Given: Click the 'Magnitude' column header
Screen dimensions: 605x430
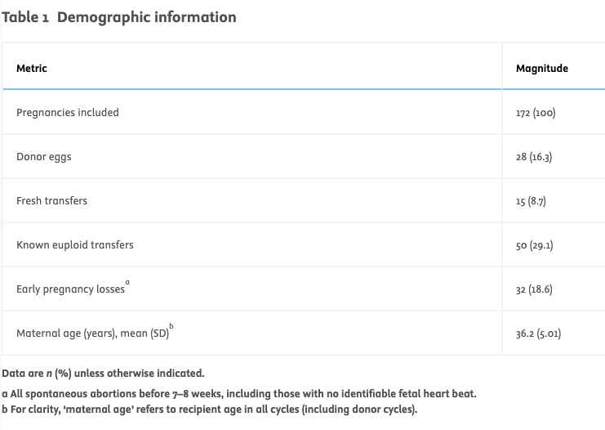Looking at the screenshot, I should pyautogui.click(x=541, y=69).
